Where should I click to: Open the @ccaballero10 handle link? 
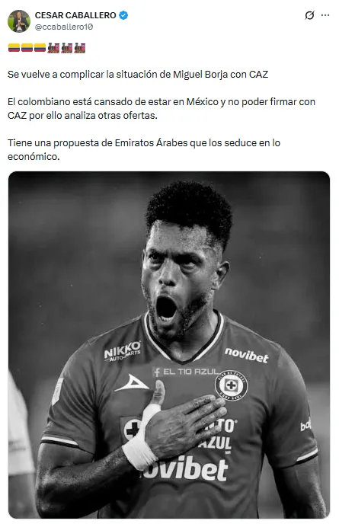64,27
